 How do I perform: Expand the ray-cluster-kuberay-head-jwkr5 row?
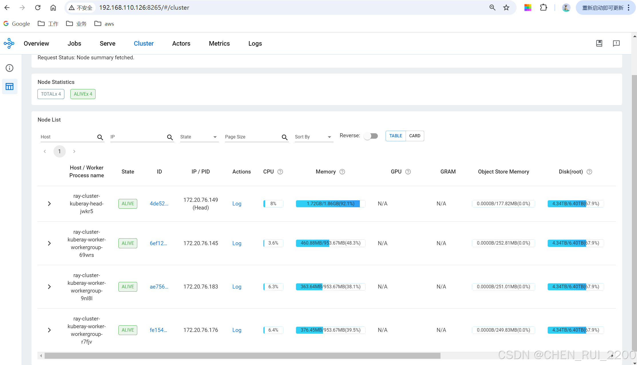tap(49, 204)
